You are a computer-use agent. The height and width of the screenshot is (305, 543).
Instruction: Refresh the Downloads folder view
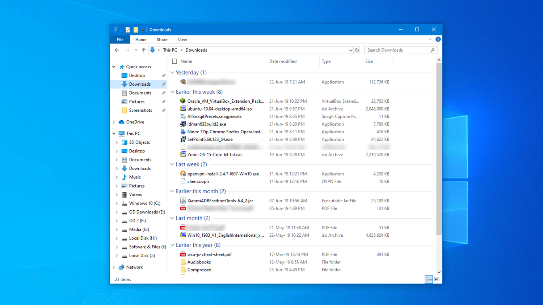357,50
